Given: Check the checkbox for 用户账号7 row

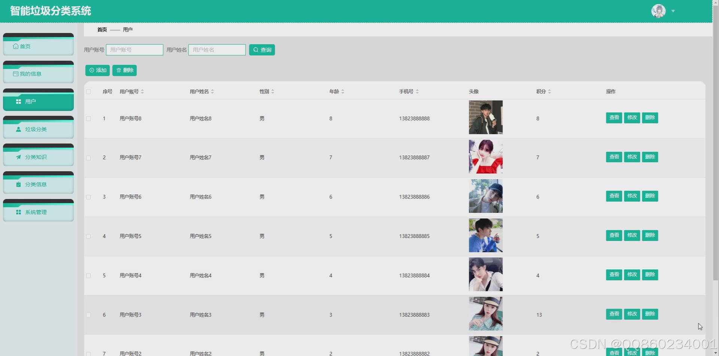Looking at the screenshot, I should click(x=88, y=158).
